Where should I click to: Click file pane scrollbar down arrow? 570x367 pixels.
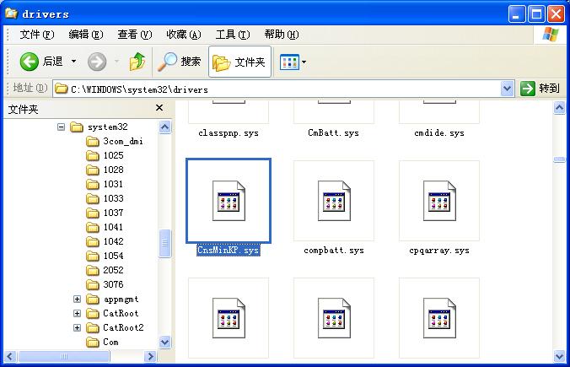[559, 356]
